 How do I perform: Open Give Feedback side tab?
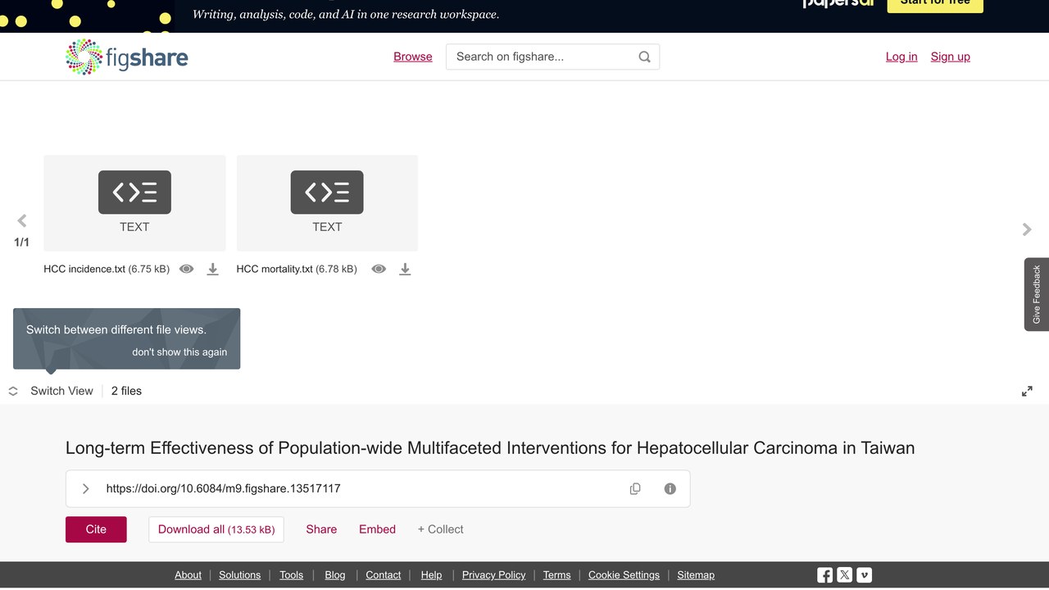pos(1037,294)
